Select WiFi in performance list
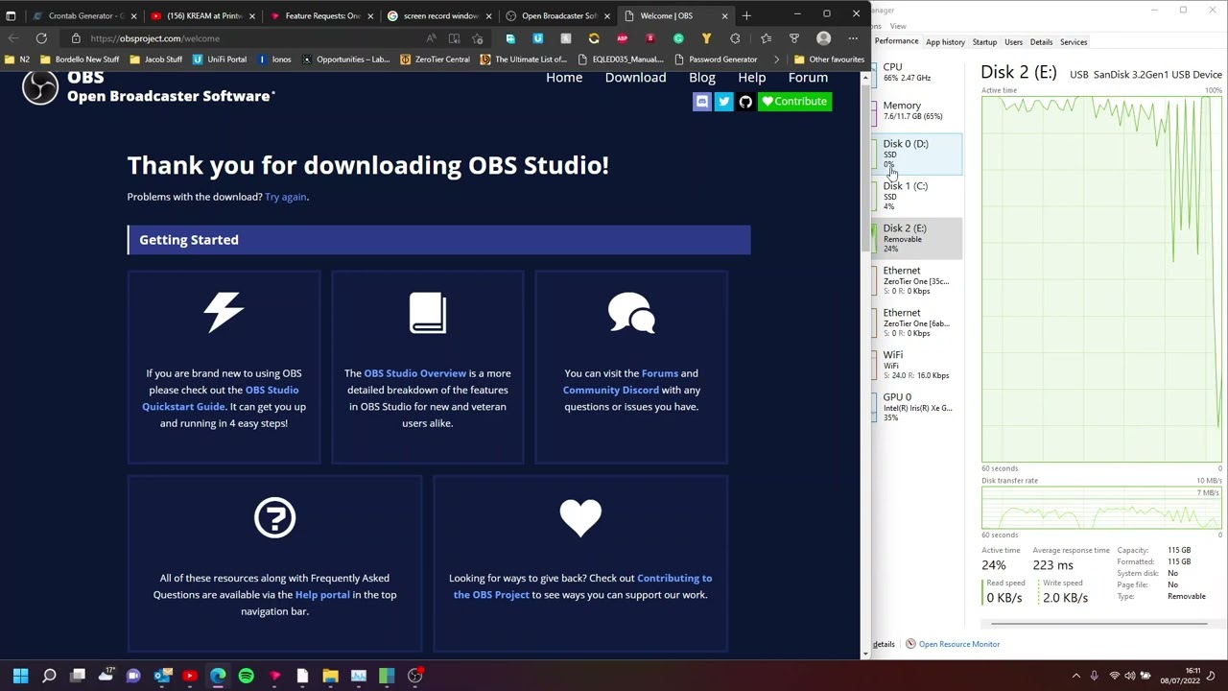This screenshot has width=1228, height=691. [916, 365]
